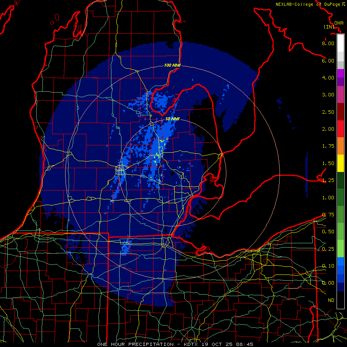Click the 4.00 legend value
347x347 pixels.
pos(328,77)
